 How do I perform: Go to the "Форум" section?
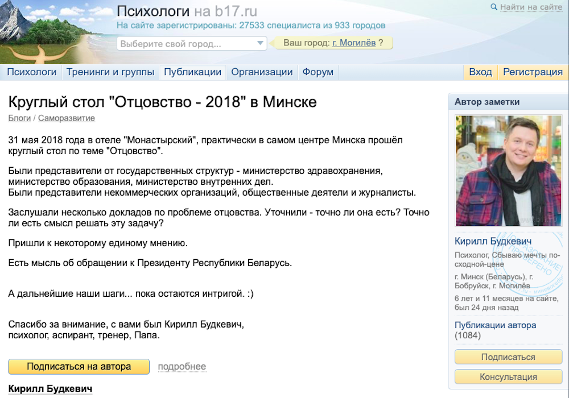point(318,72)
